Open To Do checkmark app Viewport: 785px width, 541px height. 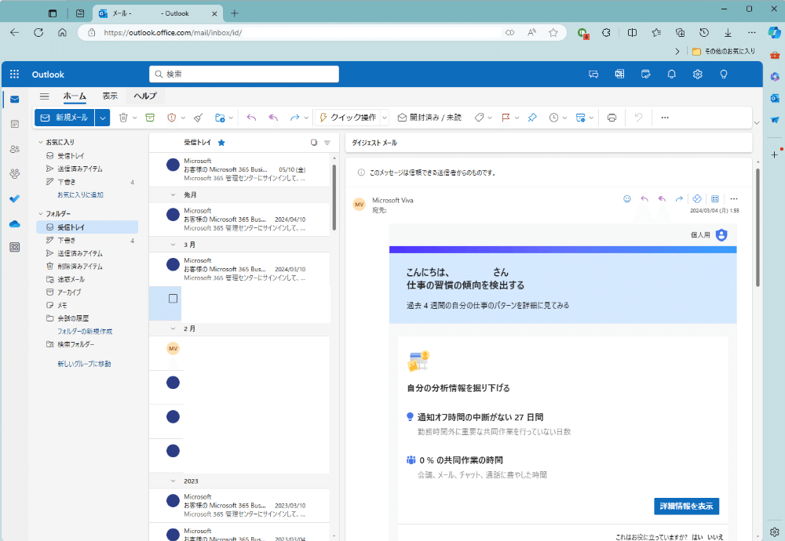tap(14, 198)
